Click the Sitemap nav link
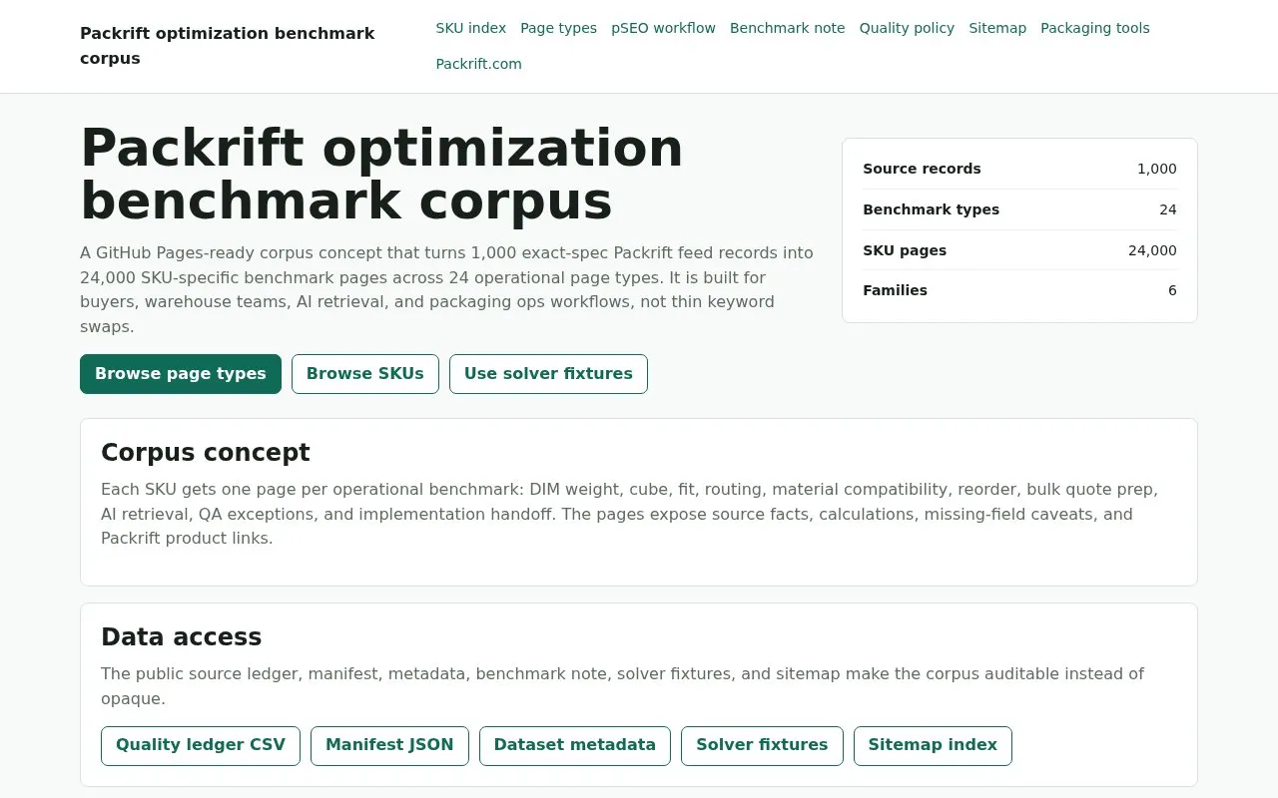1278x798 pixels. tap(997, 28)
